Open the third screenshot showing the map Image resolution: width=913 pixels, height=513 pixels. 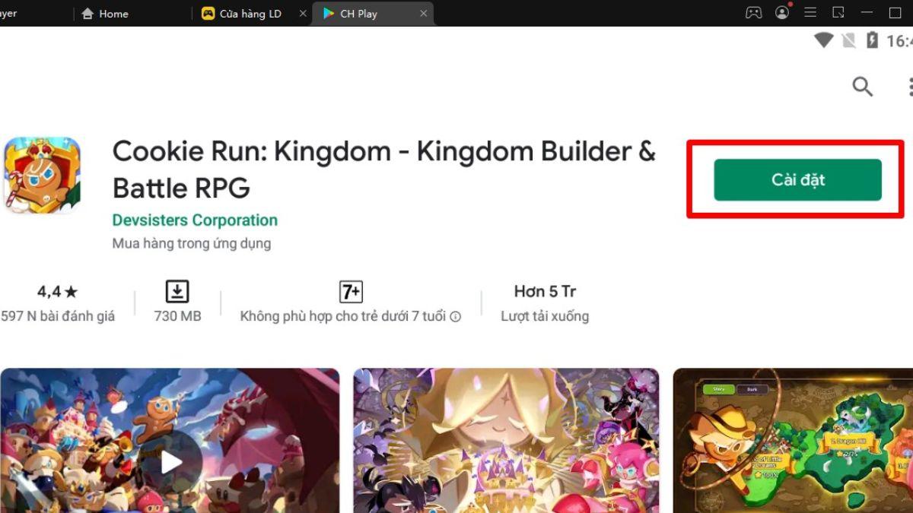[x=793, y=441]
